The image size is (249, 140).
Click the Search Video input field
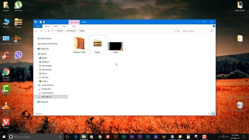196,31
